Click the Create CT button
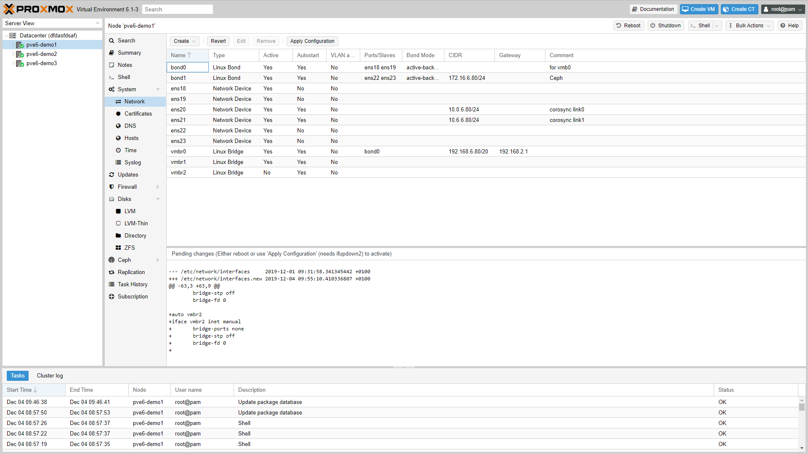Image resolution: width=808 pixels, height=454 pixels. pyautogui.click(x=739, y=9)
